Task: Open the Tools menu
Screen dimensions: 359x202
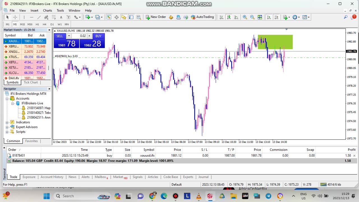Action: coord(60,10)
